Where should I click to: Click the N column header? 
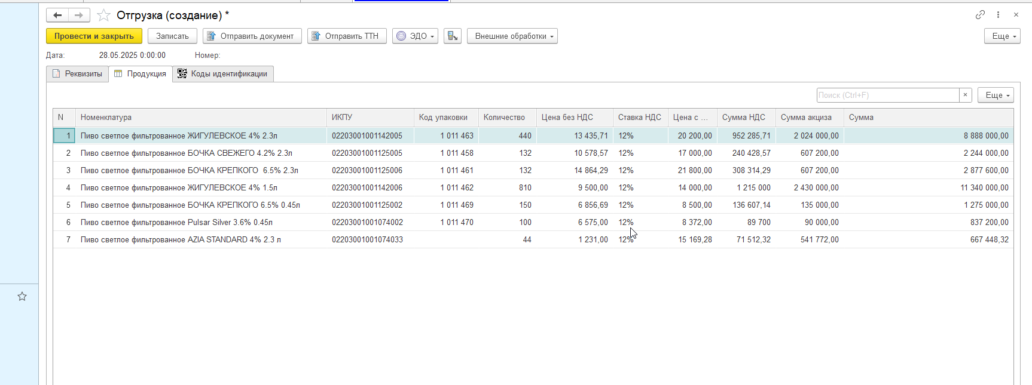click(64, 118)
